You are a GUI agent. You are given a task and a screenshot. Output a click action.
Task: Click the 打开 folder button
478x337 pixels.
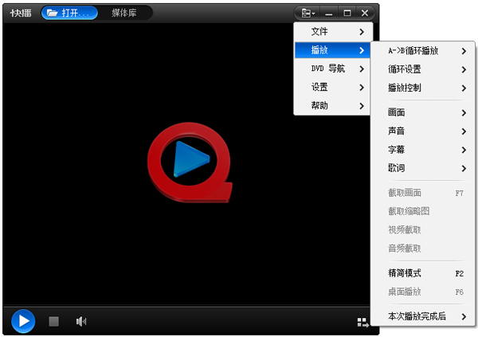[69, 14]
